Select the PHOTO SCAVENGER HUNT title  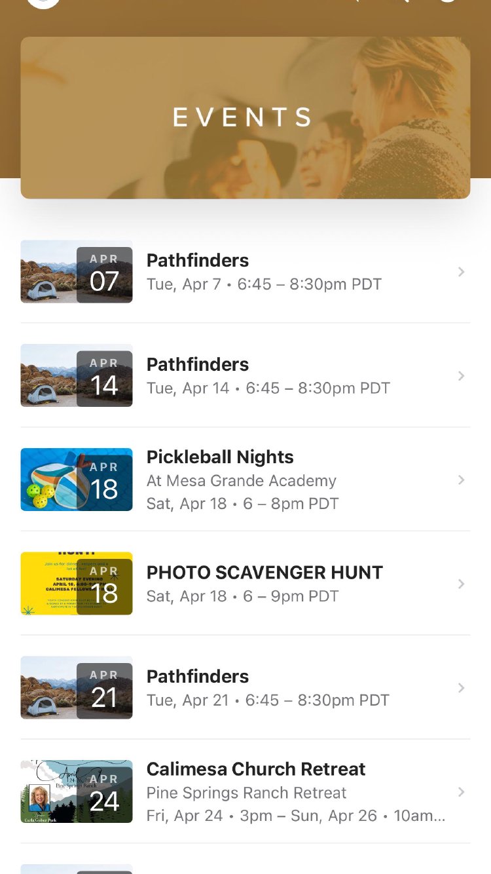[264, 573]
